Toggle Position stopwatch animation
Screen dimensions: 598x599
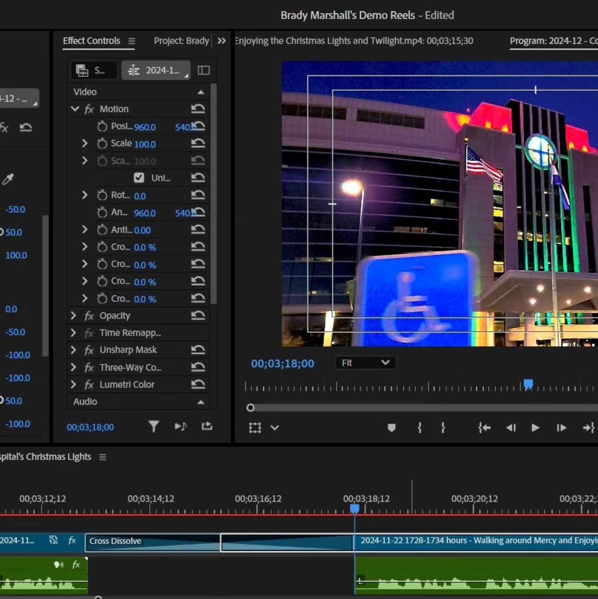[102, 126]
